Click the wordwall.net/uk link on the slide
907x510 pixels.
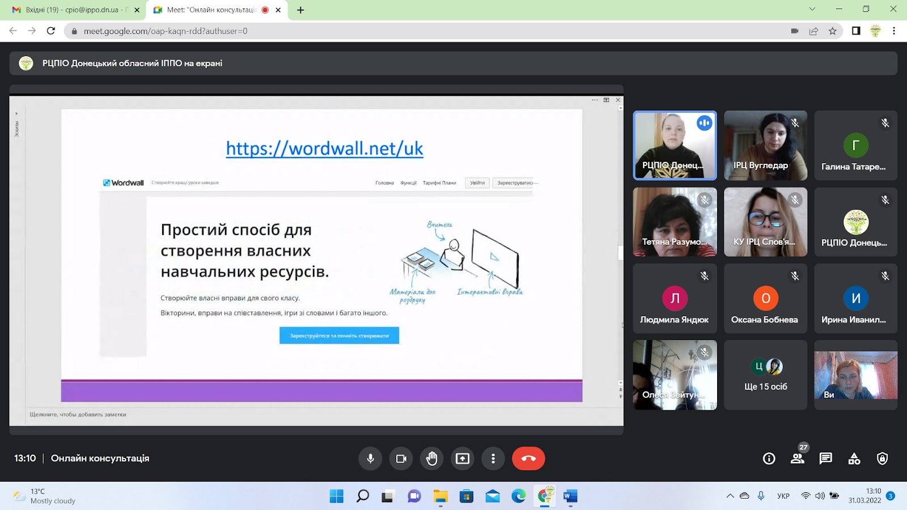coord(324,148)
